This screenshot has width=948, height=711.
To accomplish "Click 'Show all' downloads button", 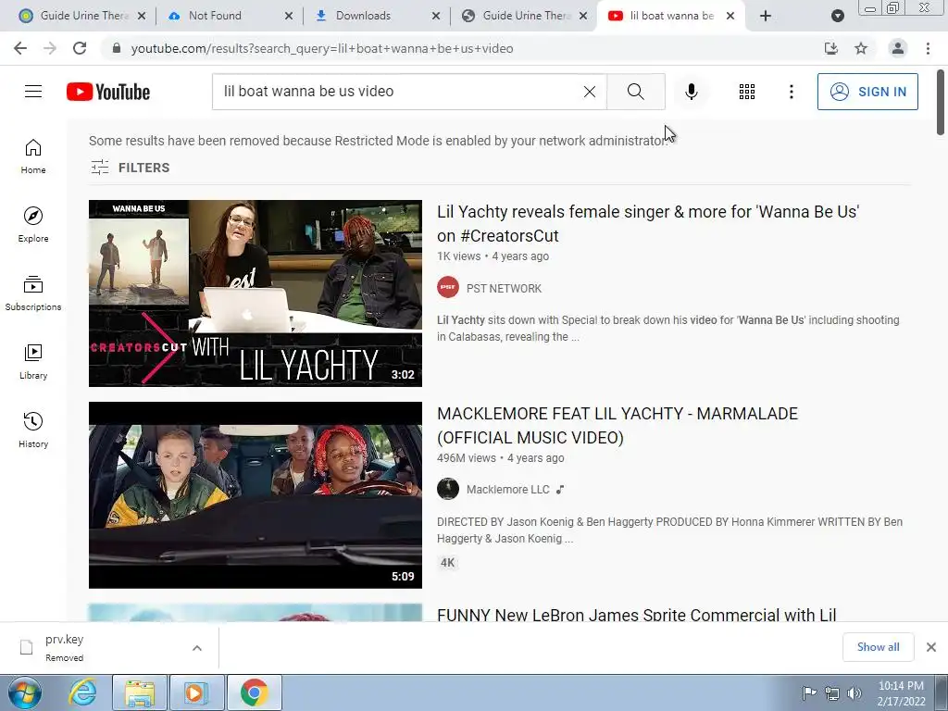I will 878,647.
